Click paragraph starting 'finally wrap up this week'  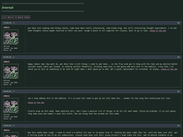click(x=102, y=112)
